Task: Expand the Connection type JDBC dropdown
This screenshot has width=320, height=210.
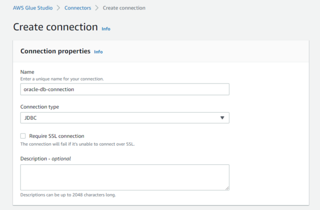Action: click(x=124, y=118)
